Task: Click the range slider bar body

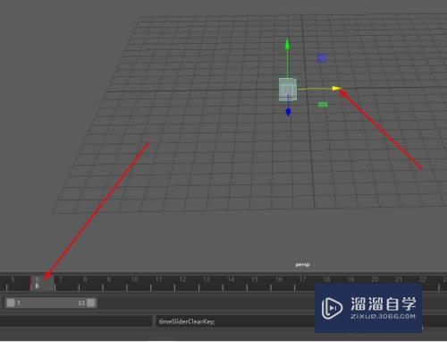Action: point(51,303)
